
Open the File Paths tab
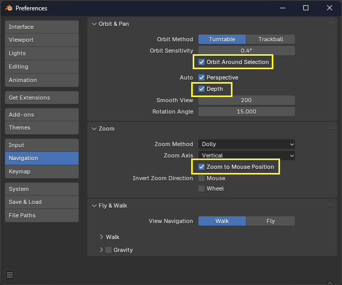point(42,215)
